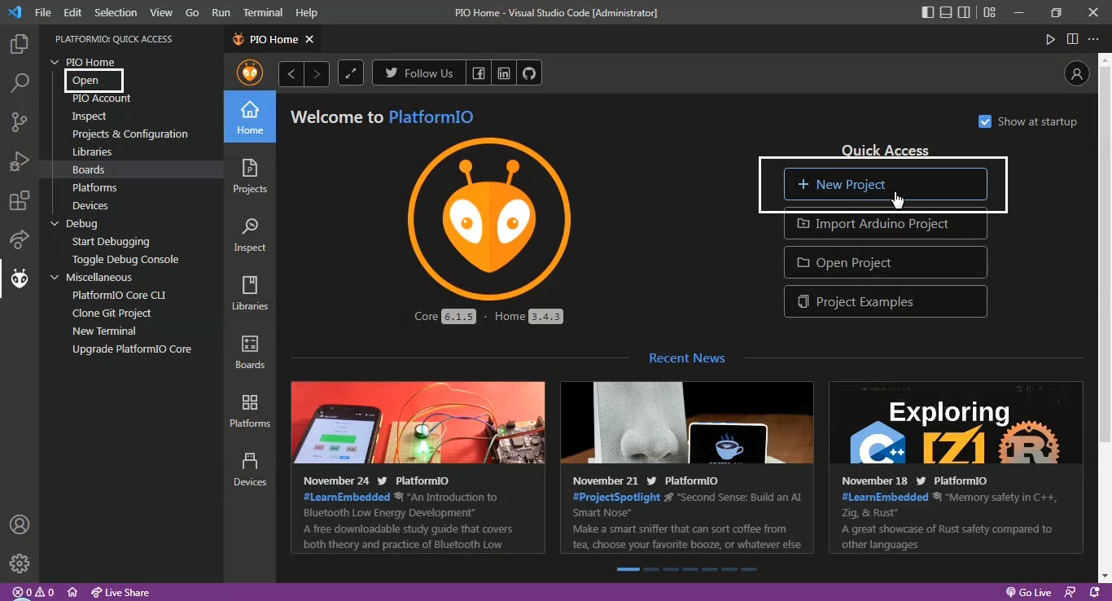The image size is (1112, 601).
Task: Open AI Smart Nose news thumbnail
Action: (687, 423)
